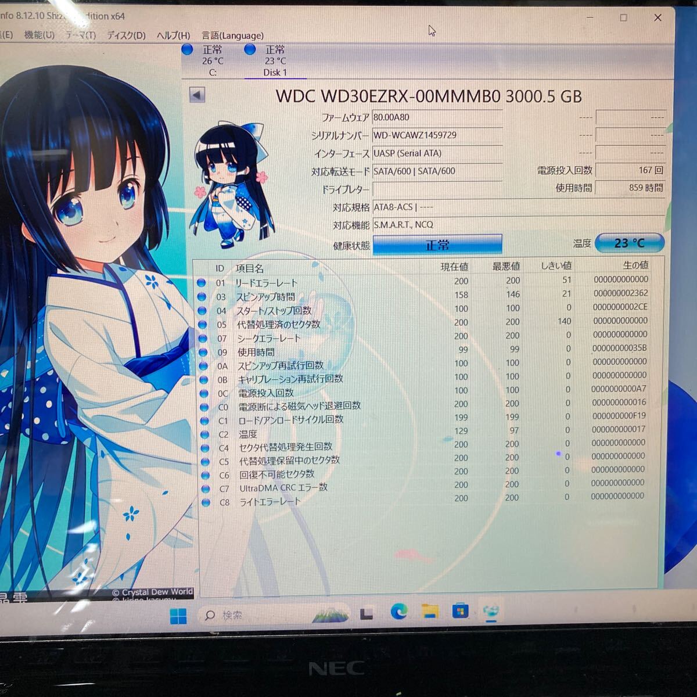
Task: Open Task View from the taskbar
Action: [367, 613]
